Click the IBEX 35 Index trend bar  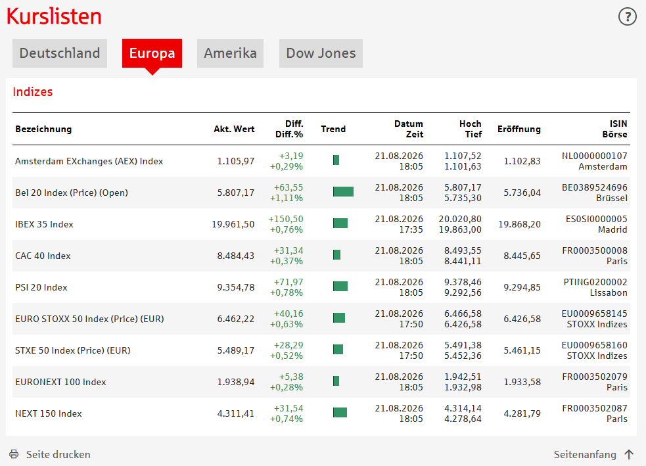click(340, 223)
